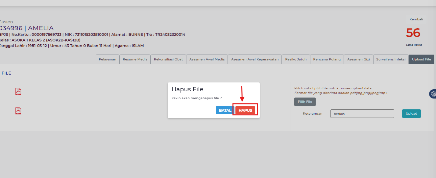Go to the Survailens Infeksi tab
The height and width of the screenshot is (178, 436).
pyautogui.click(x=391, y=59)
